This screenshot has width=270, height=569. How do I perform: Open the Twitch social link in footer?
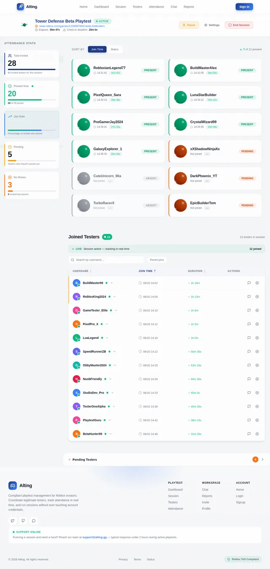(23, 521)
